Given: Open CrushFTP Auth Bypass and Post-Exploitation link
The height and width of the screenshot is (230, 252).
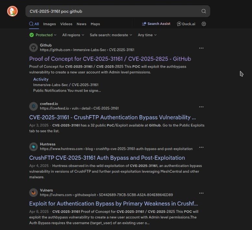Looking at the screenshot, I should coord(107,158).
